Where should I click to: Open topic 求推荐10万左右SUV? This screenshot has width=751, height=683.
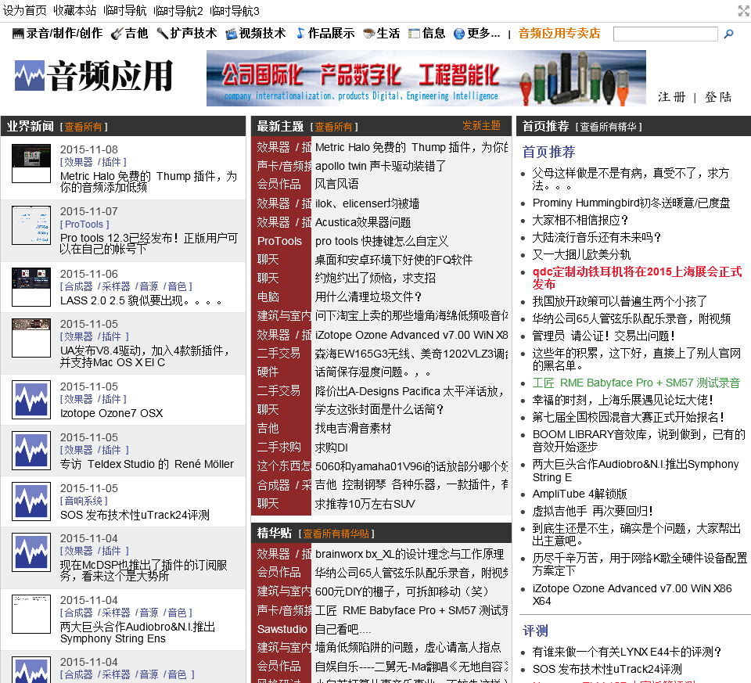point(365,504)
